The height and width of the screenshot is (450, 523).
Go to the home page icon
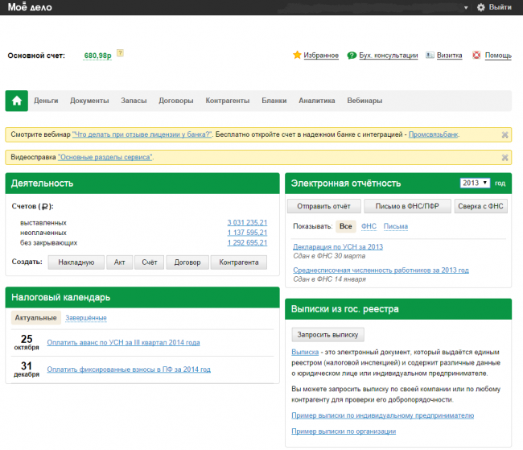17,101
